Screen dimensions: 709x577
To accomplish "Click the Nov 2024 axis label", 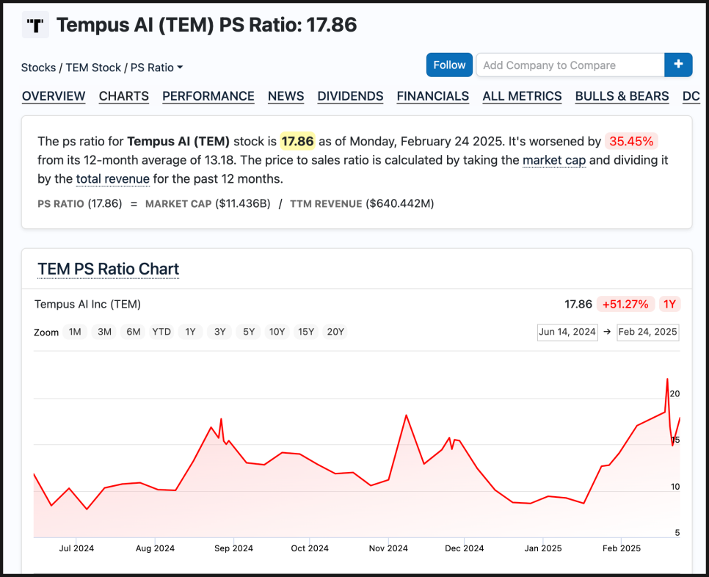I will [388, 548].
